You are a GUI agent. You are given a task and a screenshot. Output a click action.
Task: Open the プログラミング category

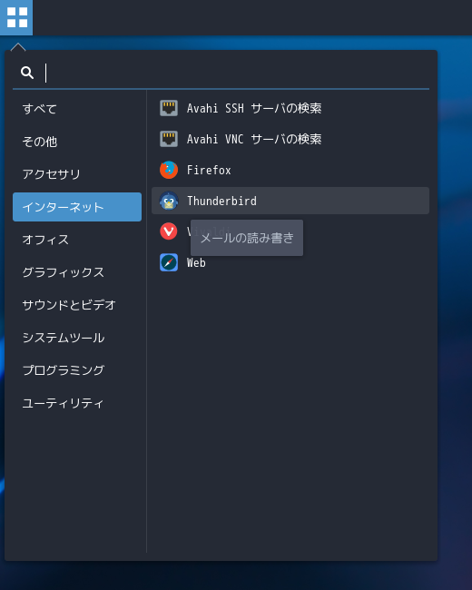pyautogui.click(x=77, y=370)
